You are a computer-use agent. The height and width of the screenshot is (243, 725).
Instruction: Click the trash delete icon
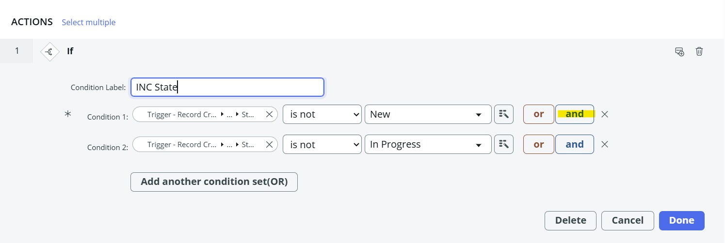tap(699, 51)
